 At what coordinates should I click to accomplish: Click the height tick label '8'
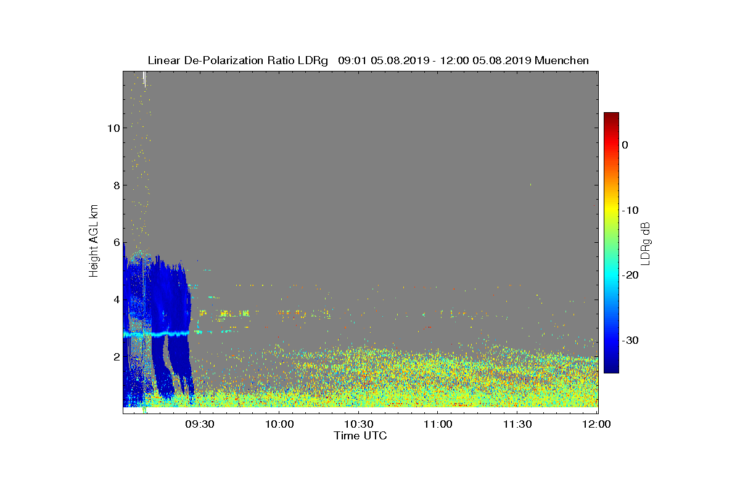(x=115, y=185)
